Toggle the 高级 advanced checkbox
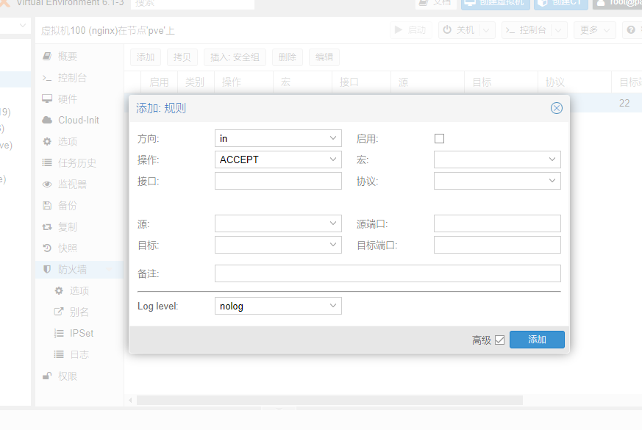Viewport: 642px width, 430px height. tap(500, 340)
